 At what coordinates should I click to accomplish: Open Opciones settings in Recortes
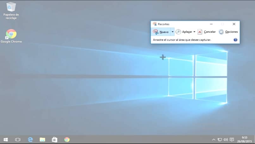228,32
